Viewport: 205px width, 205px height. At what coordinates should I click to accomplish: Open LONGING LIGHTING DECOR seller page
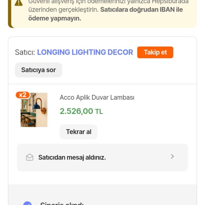click(x=85, y=52)
